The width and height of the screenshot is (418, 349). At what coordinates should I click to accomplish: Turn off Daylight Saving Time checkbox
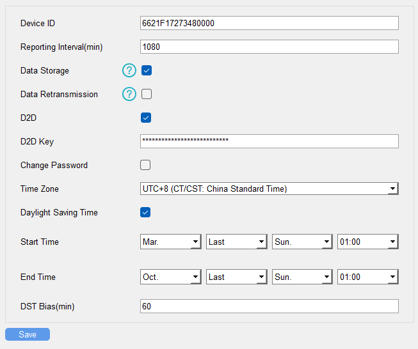146,212
